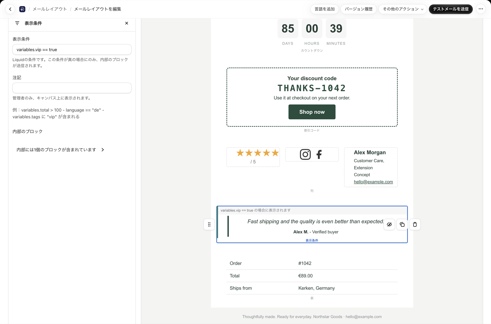
Task: Select the THANKS-1042 discount code
Action: coord(312,88)
